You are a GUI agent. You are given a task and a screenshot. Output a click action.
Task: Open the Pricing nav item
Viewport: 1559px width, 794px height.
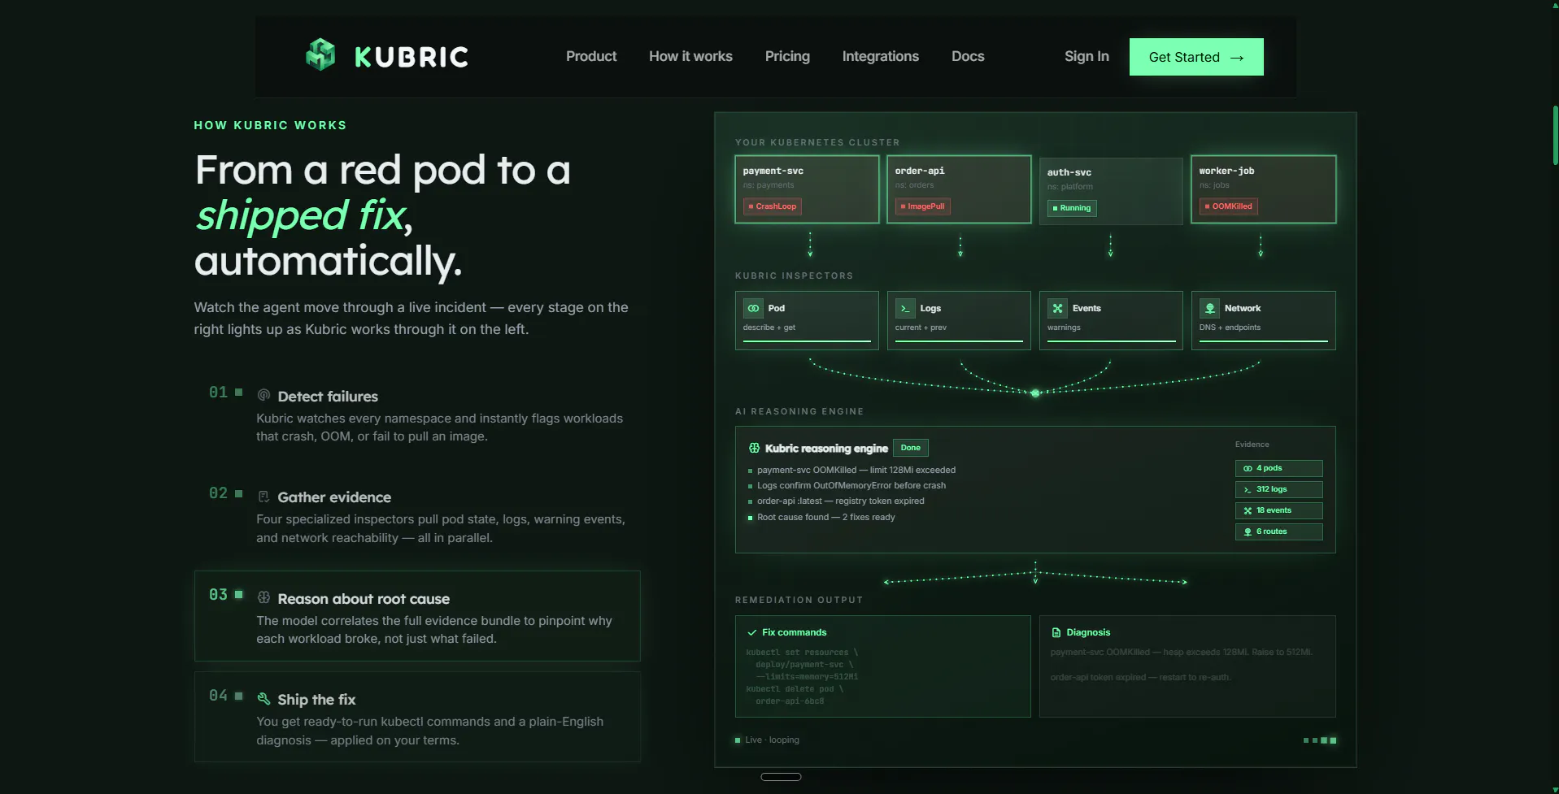coord(787,56)
